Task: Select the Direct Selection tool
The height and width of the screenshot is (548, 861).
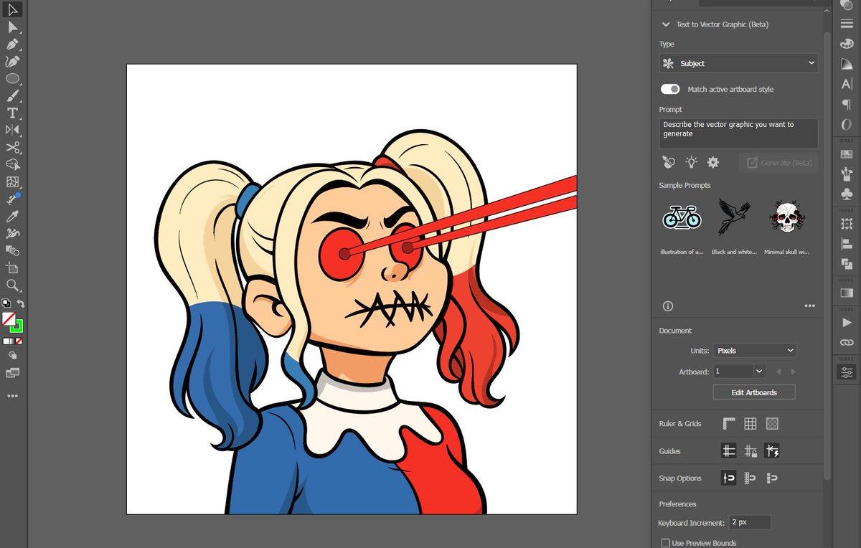Action: pos(12,27)
